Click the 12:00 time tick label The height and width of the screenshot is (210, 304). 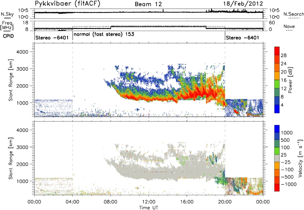pyautogui.click(x=149, y=202)
